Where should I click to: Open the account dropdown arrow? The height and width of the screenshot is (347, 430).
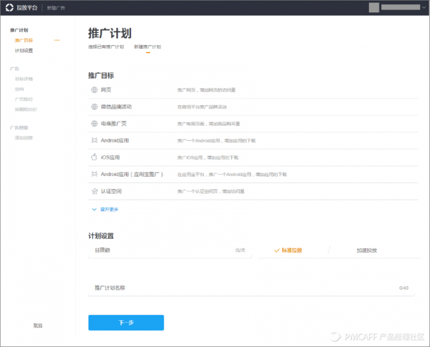(x=424, y=8)
